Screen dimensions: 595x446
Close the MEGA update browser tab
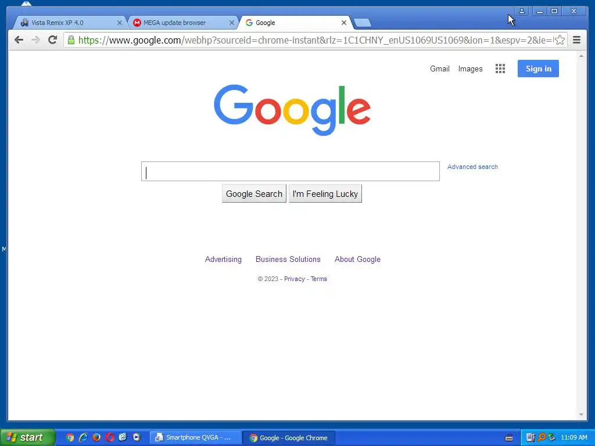[x=231, y=23]
